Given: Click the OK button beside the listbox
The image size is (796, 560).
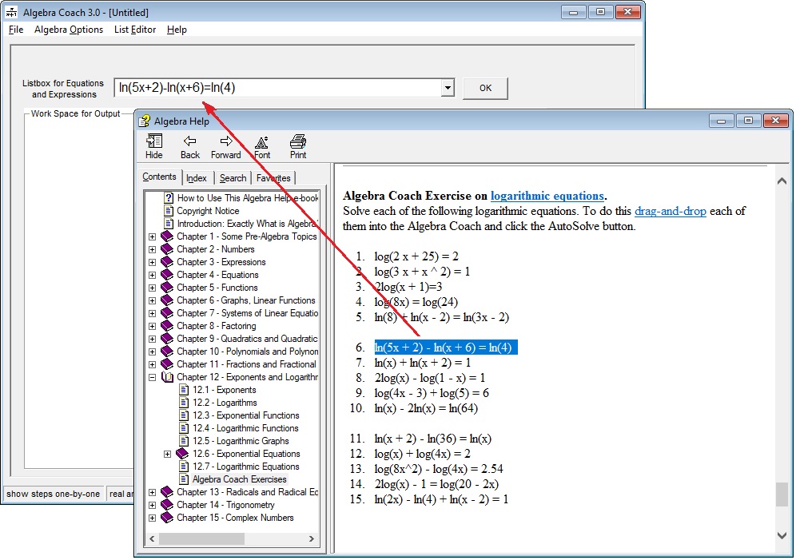Looking at the screenshot, I should [x=485, y=88].
